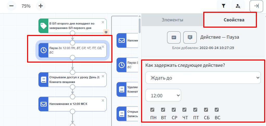Select the В БП второго дня block text
Screen dimensions: 266x126
point(72,26)
